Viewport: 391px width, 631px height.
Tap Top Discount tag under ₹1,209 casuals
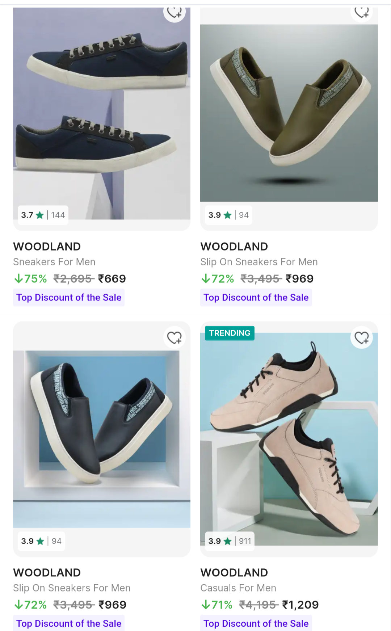point(256,623)
